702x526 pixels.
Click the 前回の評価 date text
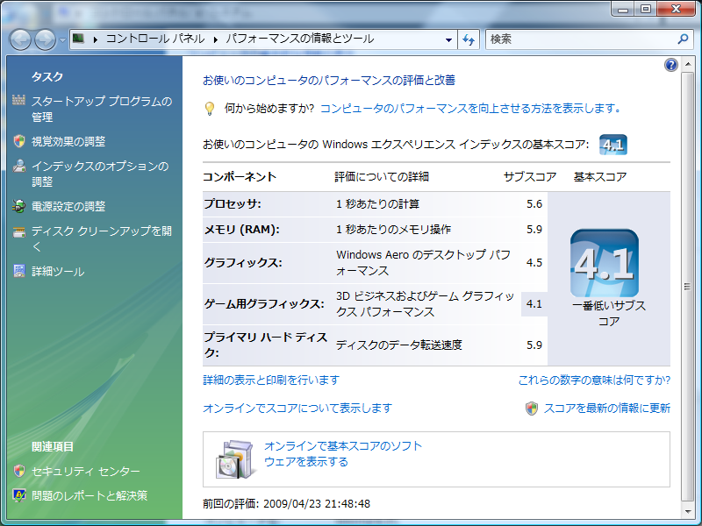click(287, 503)
